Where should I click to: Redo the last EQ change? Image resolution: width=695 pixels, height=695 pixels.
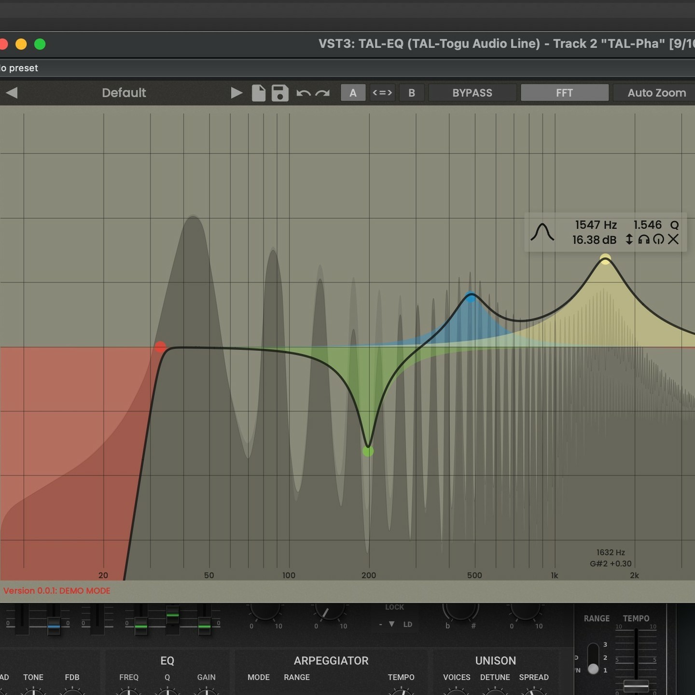click(322, 93)
